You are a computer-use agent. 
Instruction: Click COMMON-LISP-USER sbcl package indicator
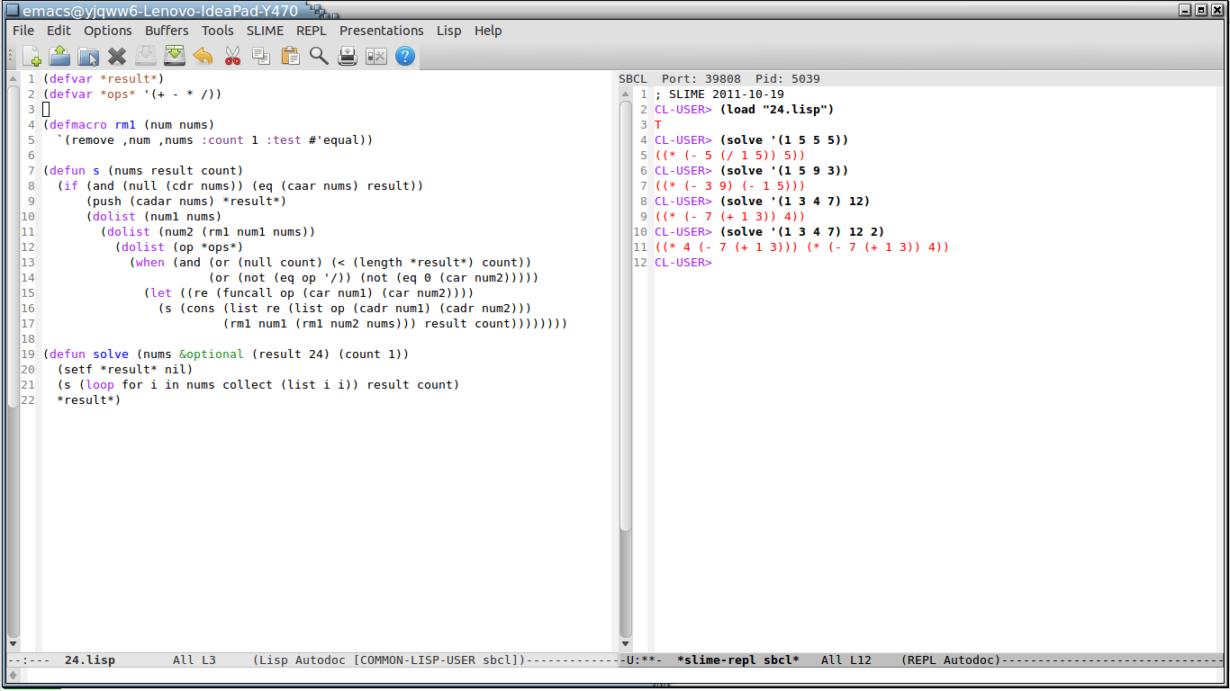click(x=438, y=660)
